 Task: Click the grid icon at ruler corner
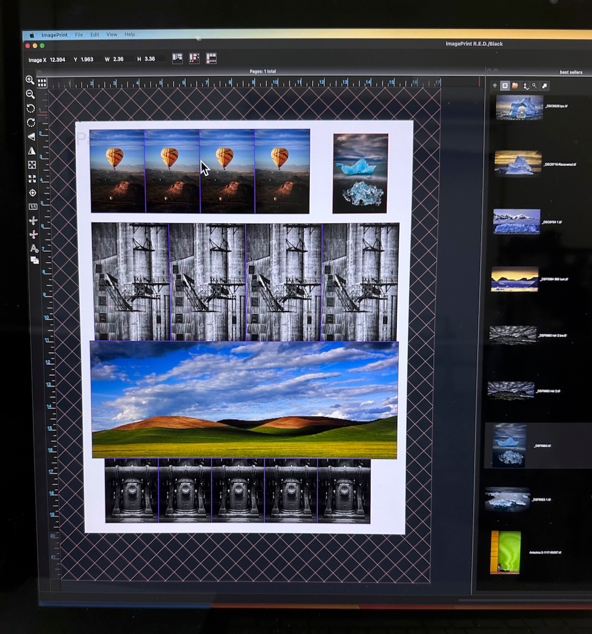tap(42, 83)
